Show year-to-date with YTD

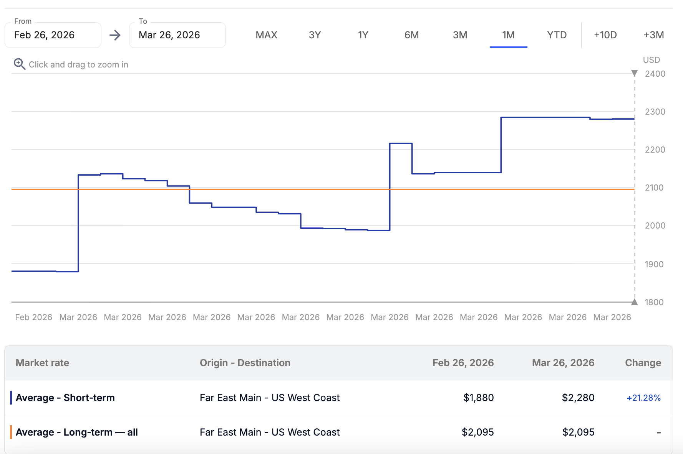557,35
